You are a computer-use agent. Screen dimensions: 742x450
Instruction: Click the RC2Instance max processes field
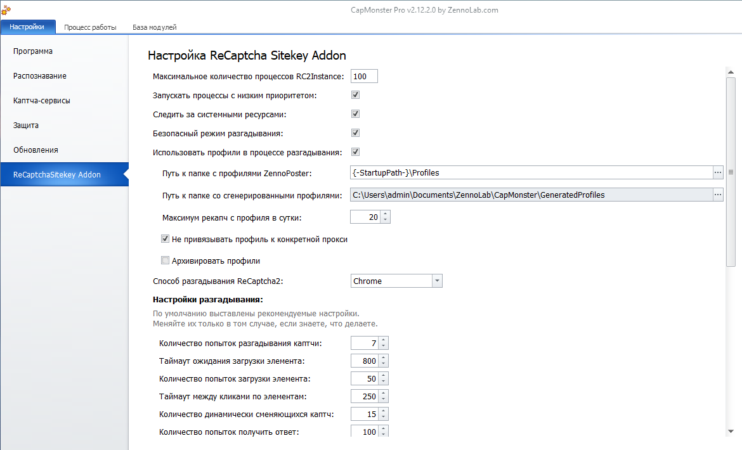pyautogui.click(x=363, y=75)
